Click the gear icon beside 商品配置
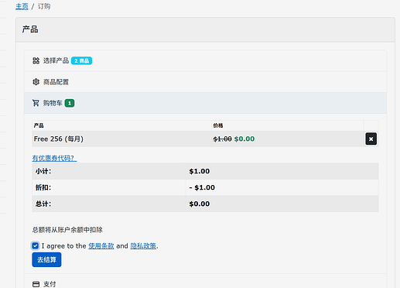Image resolution: width=400 pixels, height=288 pixels. tap(36, 82)
